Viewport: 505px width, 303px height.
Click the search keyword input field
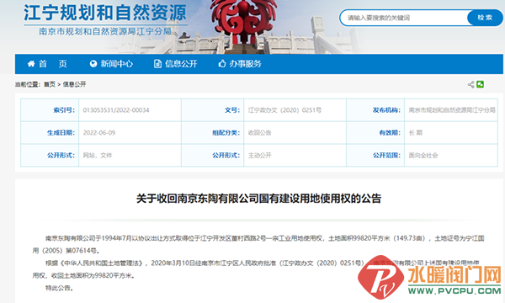(404, 18)
